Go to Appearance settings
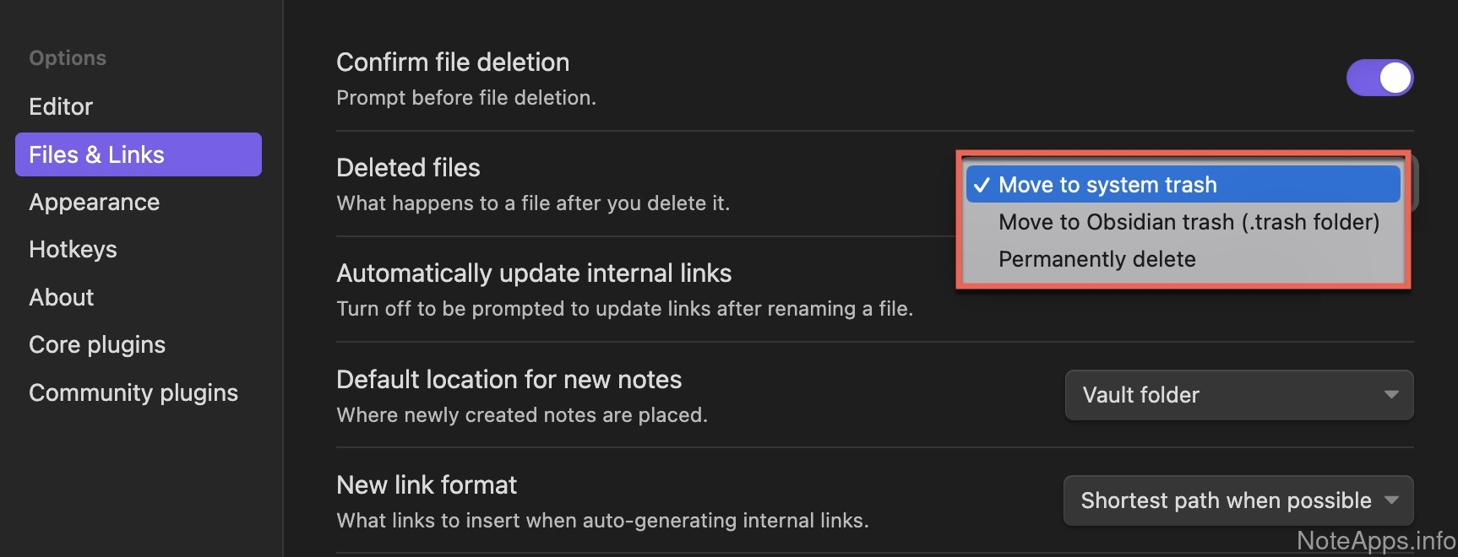1458x557 pixels. [x=94, y=203]
